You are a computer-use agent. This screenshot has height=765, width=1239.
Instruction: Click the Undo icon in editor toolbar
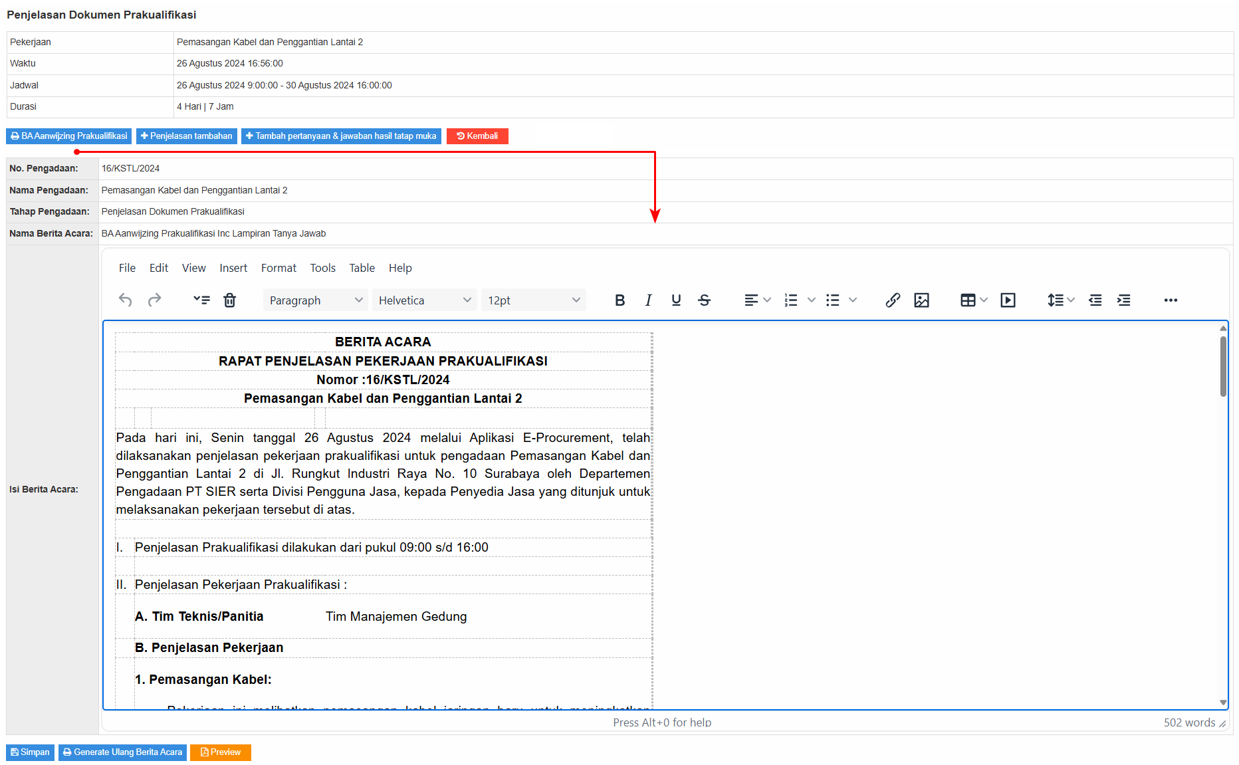coord(125,300)
